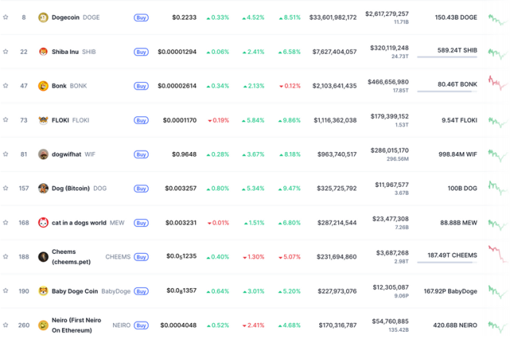Toggle the watchlist star for Bonk
Viewport: 510px width, 339px height.
point(6,86)
